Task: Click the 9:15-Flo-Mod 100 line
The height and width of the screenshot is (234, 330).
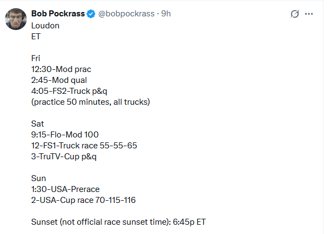Action: (x=65, y=135)
